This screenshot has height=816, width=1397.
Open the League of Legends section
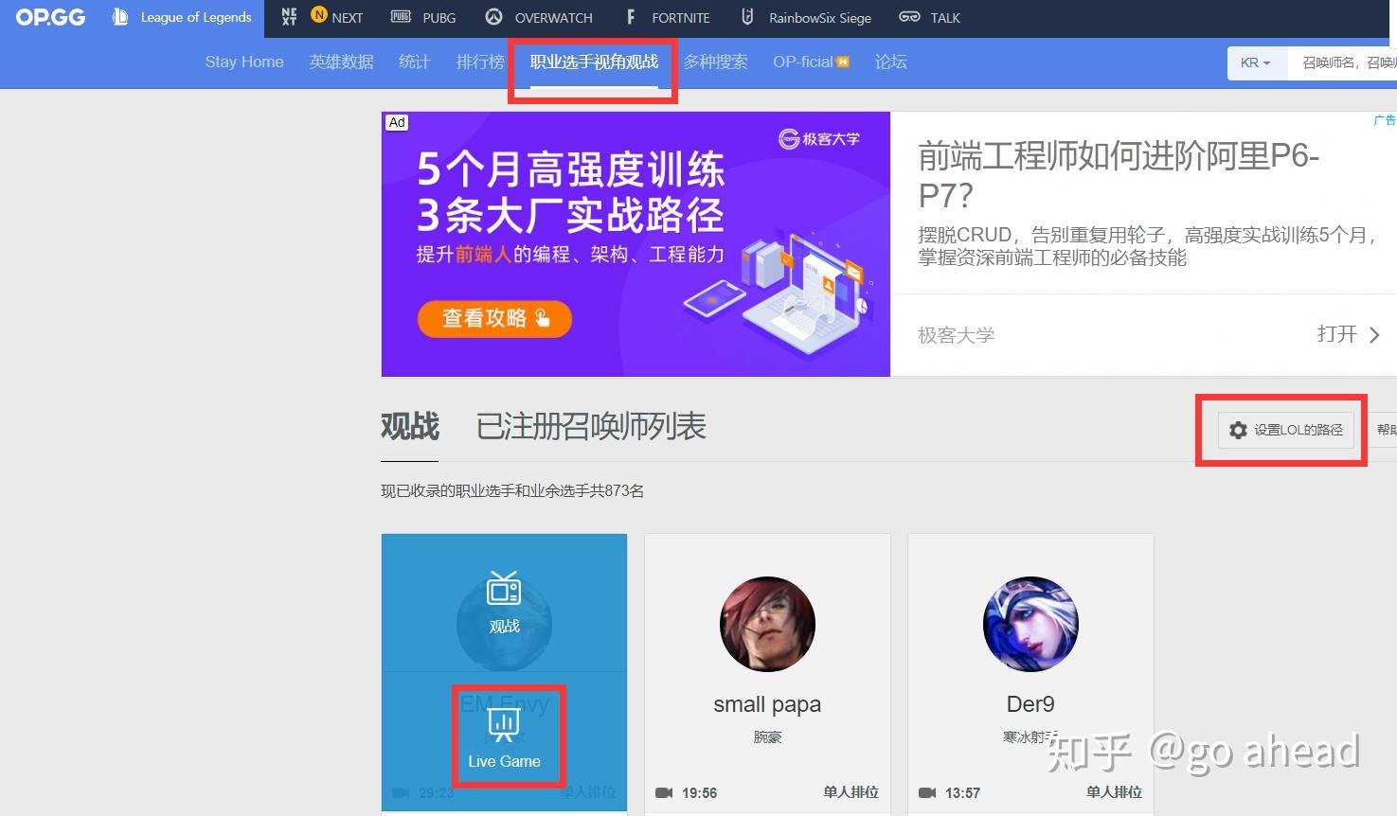click(182, 17)
